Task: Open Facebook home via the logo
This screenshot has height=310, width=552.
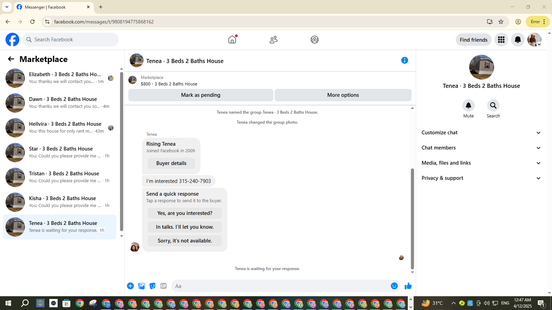Action: [x=12, y=40]
